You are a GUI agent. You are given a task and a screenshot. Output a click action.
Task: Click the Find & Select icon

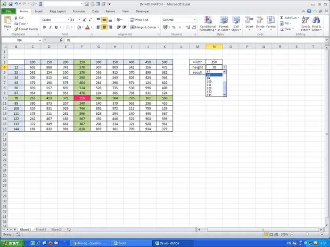point(316,23)
